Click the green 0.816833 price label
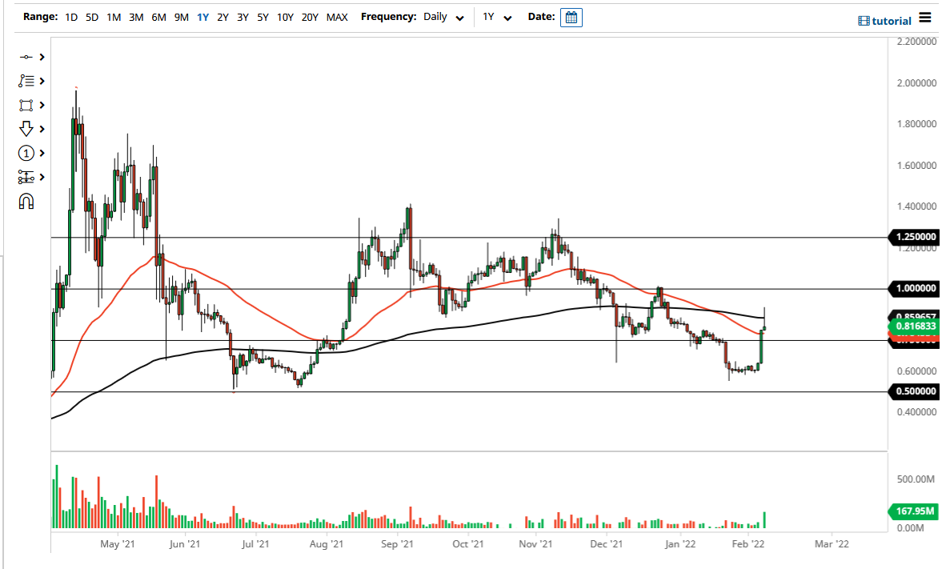Screen dimensions: 946x569 coord(913,327)
